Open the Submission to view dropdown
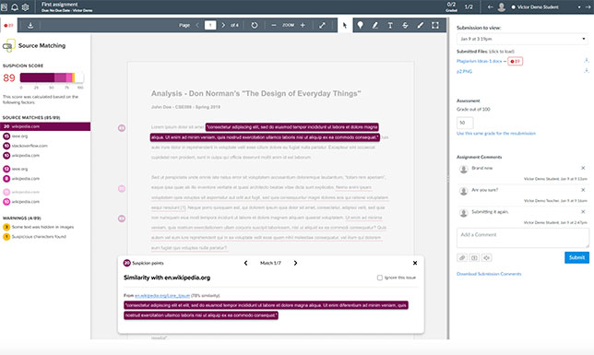594x355 pixels. 522,39
